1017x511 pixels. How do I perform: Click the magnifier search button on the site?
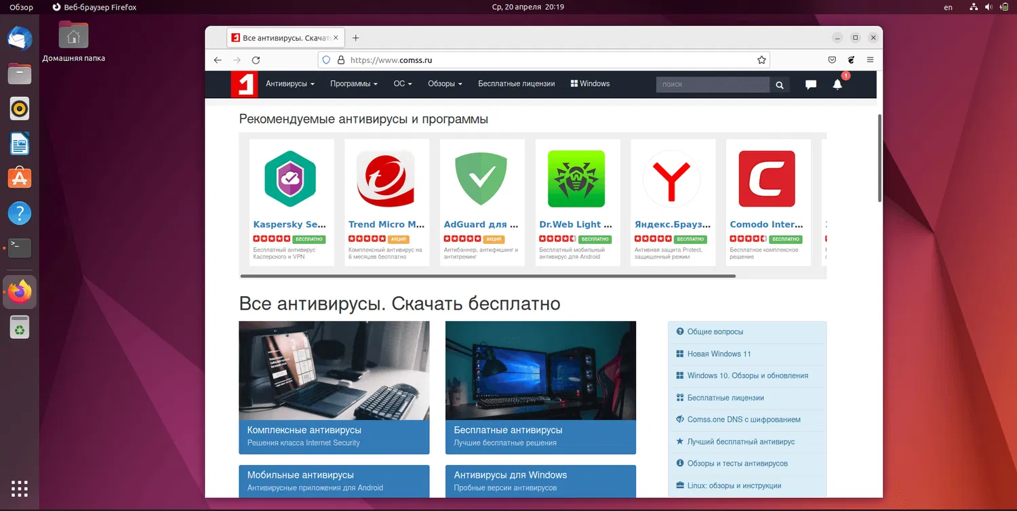pyautogui.click(x=780, y=85)
